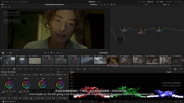Open the Magic Mask palette
Image resolution: width=184 pixels, height=103 pixels.
(x=71, y=69)
